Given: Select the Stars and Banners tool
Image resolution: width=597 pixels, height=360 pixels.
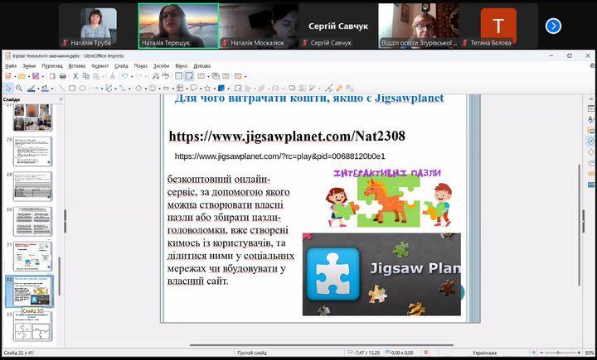Looking at the screenshot, I should pos(207,89).
